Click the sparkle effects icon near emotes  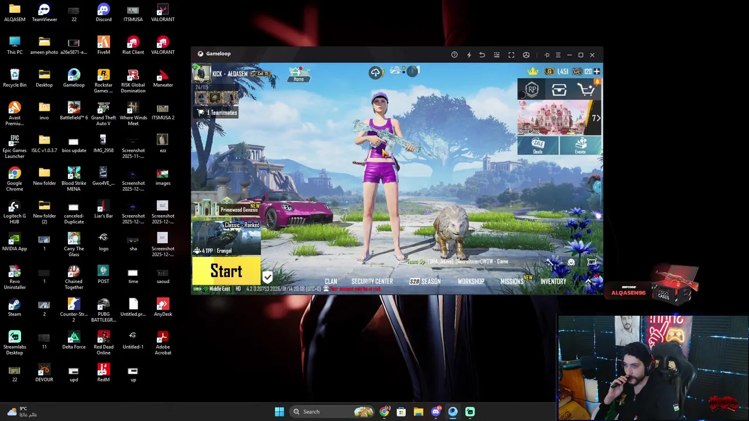[x=551, y=261]
